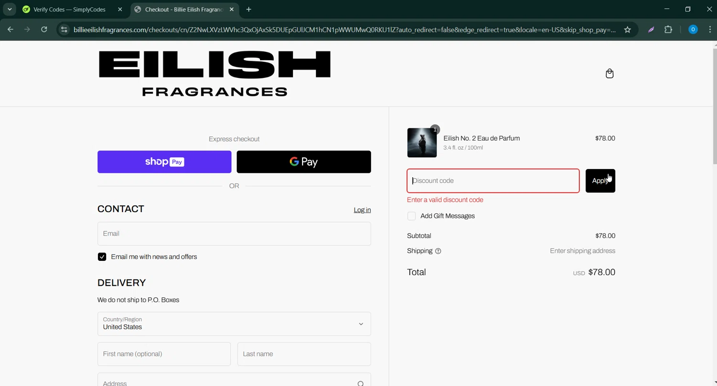Click the Total $78.00 amount
This screenshot has width=717, height=386.
[x=602, y=272]
